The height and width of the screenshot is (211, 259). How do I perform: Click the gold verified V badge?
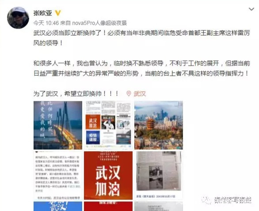58,13
